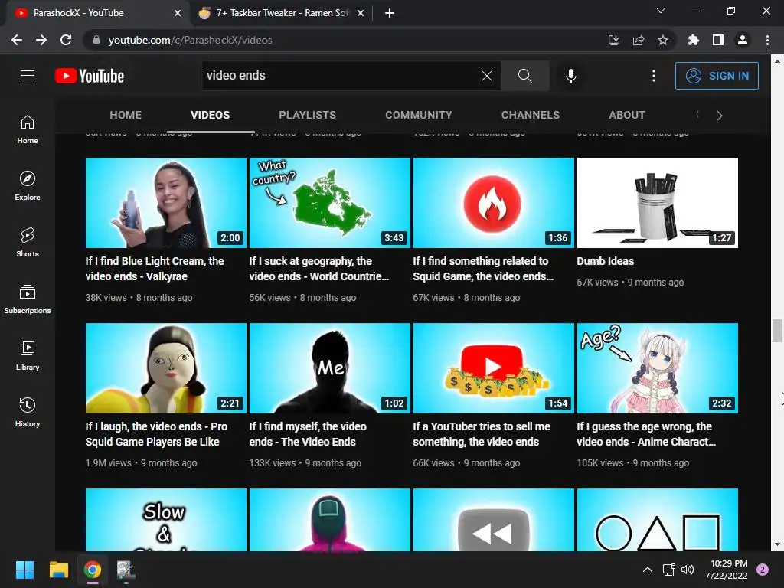Click the YouTube money bags thumbnail
This screenshot has height=588, width=784.
[494, 368]
